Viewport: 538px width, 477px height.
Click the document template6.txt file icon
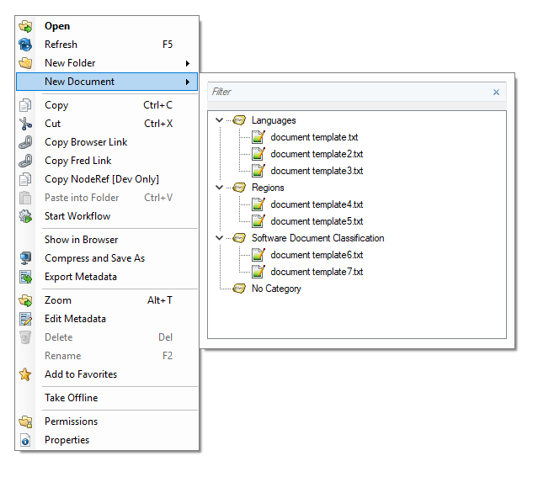coord(258,255)
